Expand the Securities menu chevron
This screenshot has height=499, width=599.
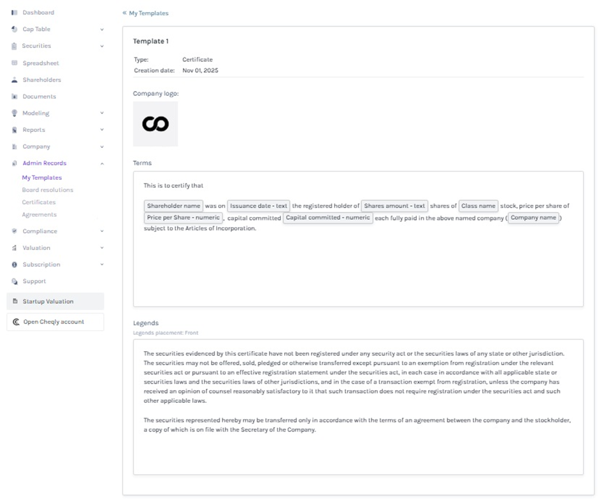click(102, 46)
